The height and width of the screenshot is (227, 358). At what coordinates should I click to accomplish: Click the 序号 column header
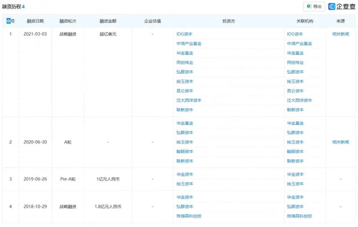pos(11,21)
